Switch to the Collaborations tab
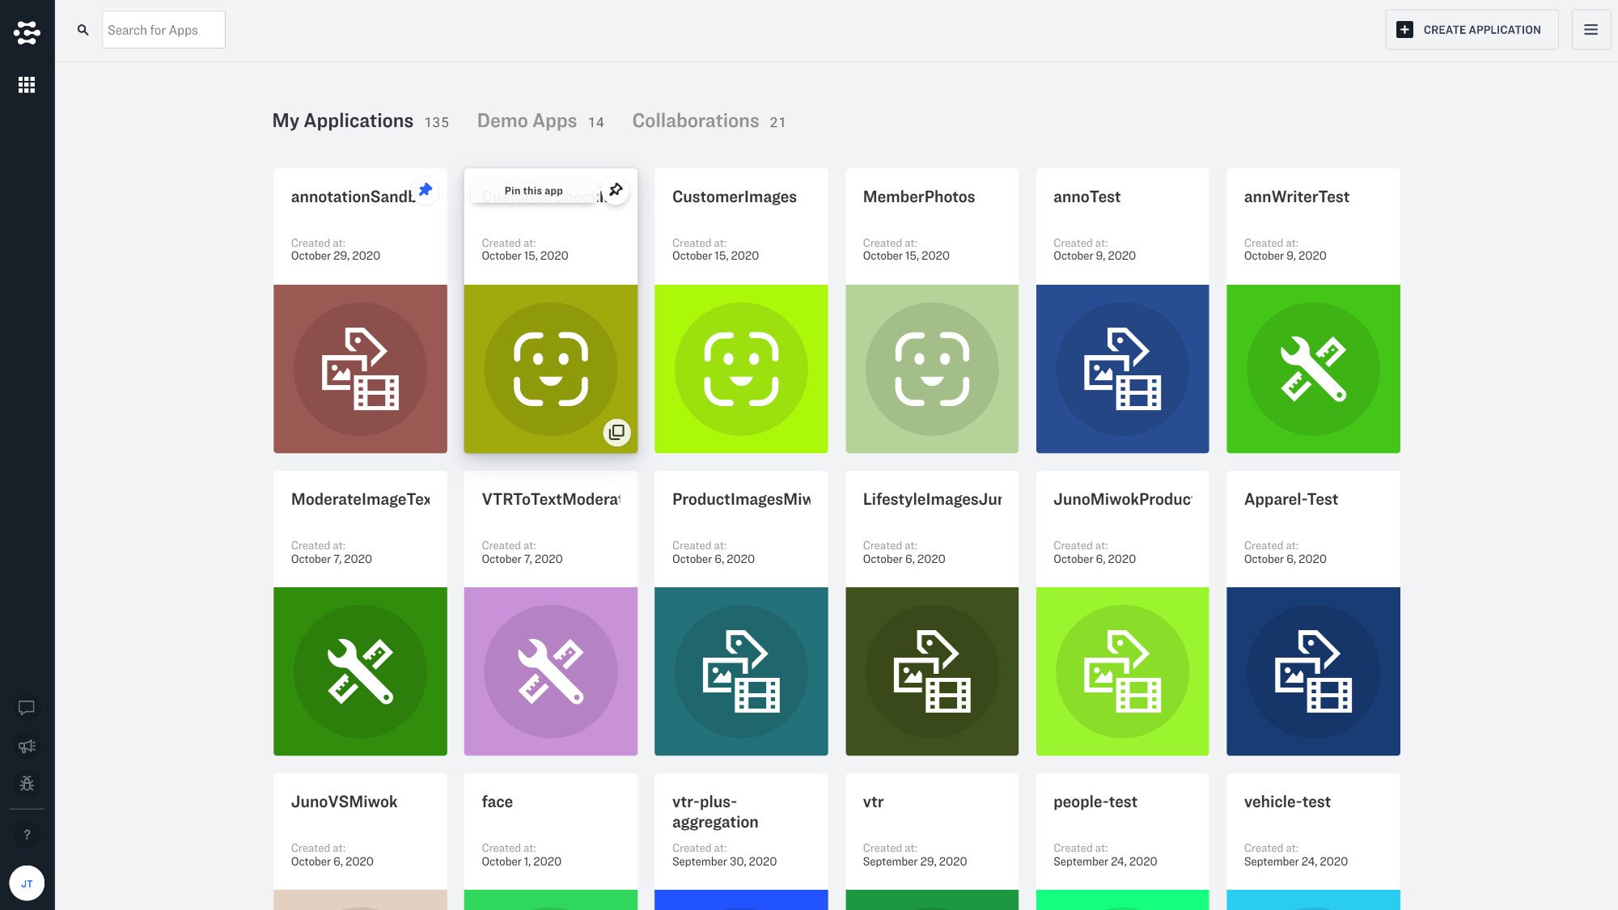Image resolution: width=1618 pixels, height=910 pixels. [x=695, y=121]
